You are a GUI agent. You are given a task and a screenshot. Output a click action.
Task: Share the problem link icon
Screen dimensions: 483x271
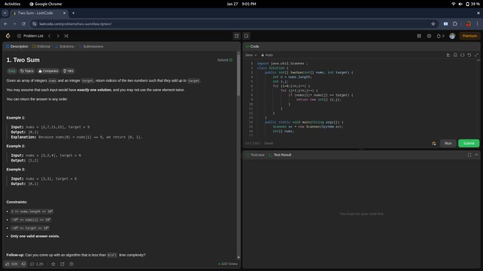pyautogui.click(x=62, y=264)
